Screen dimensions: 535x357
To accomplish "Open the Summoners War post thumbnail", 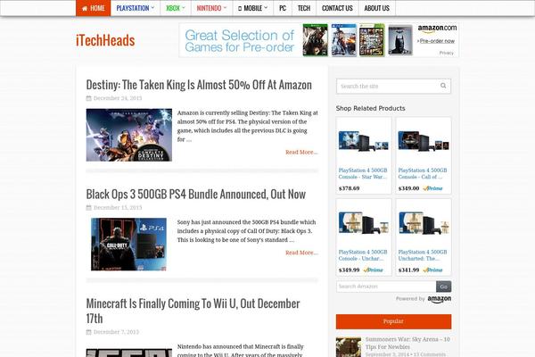I will [349, 347].
